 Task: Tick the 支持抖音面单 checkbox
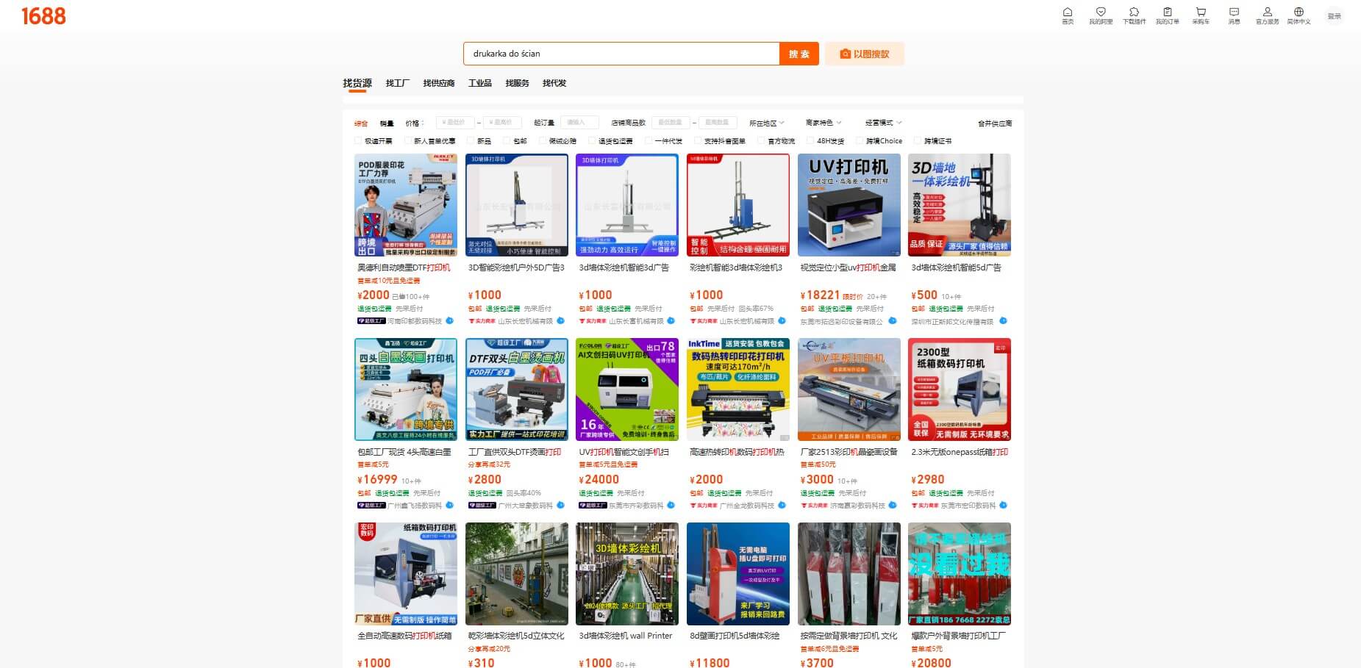(x=699, y=141)
